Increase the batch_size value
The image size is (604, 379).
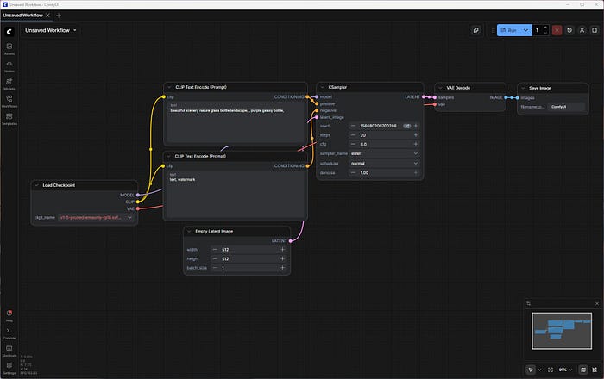(x=282, y=268)
